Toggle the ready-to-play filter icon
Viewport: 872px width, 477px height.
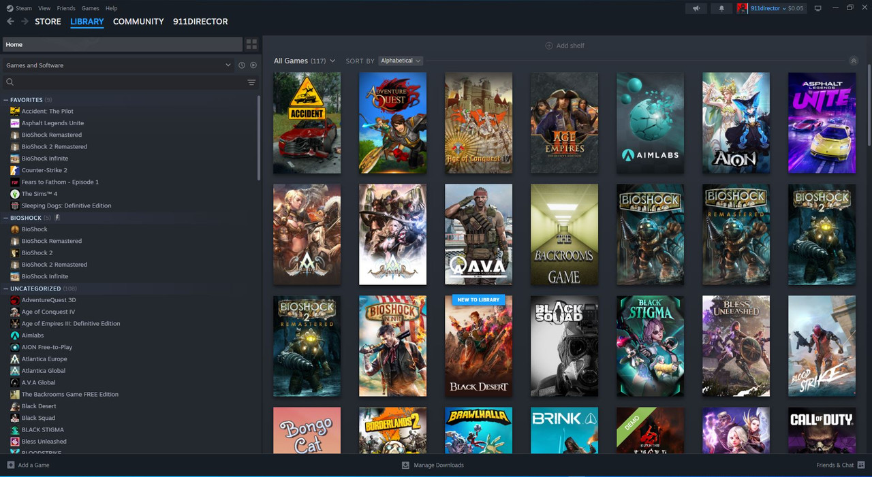[253, 65]
